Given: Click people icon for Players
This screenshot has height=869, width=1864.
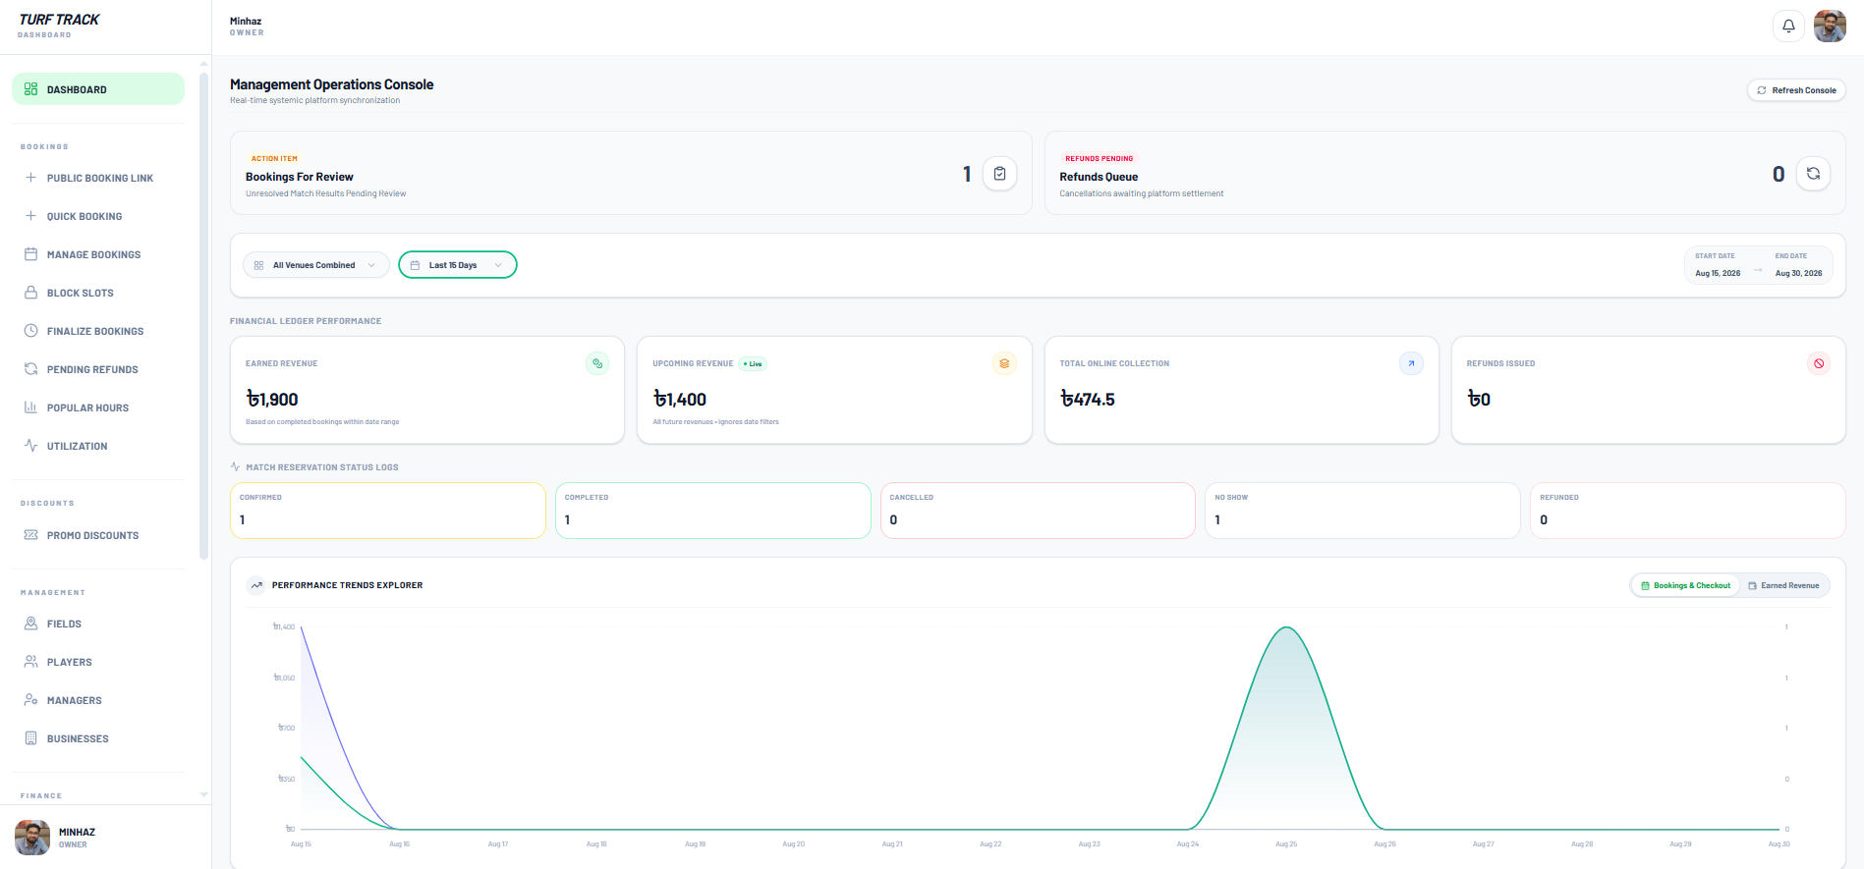Looking at the screenshot, I should [30, 662].
